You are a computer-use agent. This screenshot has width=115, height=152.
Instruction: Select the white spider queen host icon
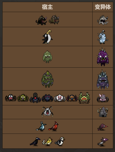[x=47, y=112]
